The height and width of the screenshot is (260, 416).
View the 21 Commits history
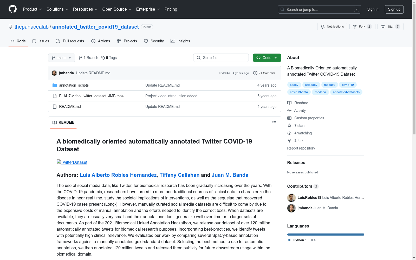(264, 73)
